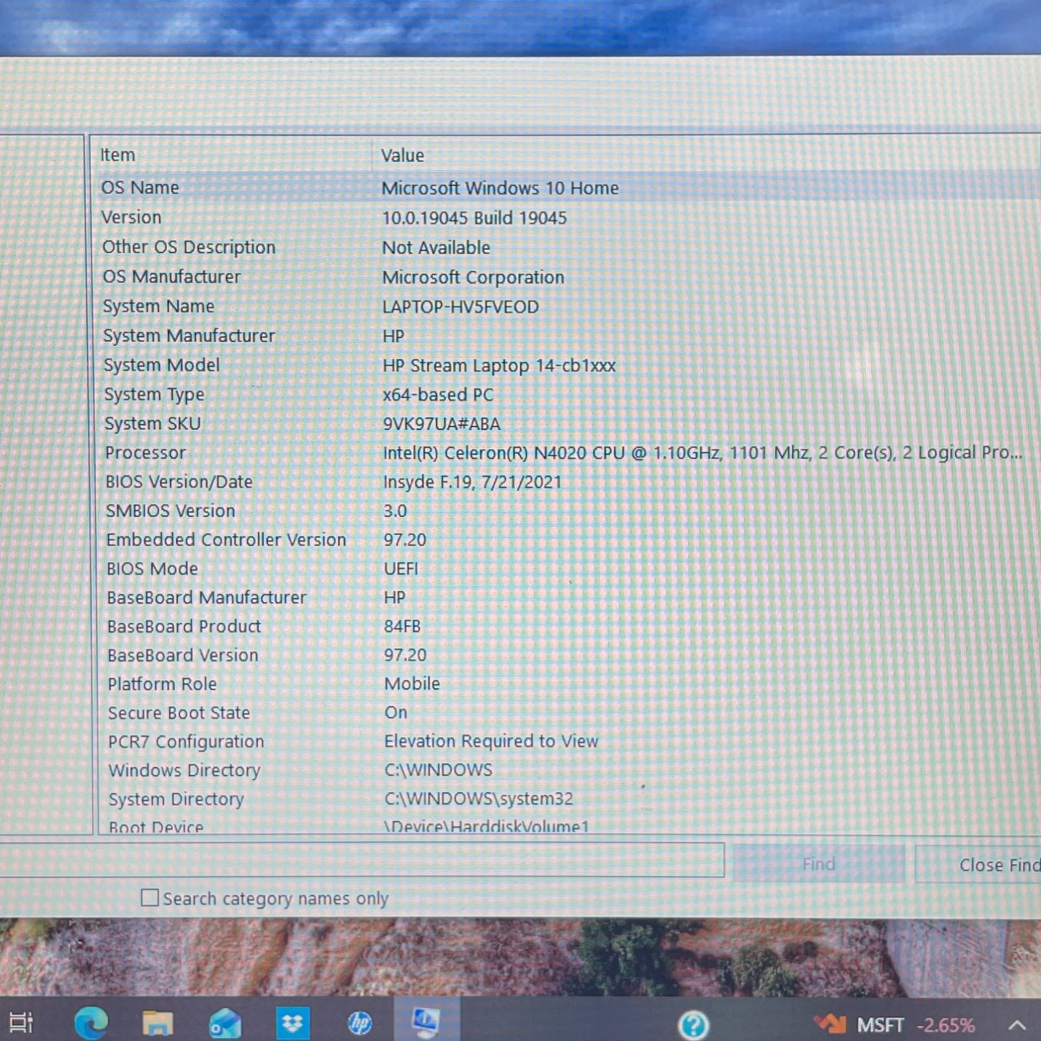Focus the Find what search field
The width and height of the screenshot is (1041, 1041).
[362, 860]
